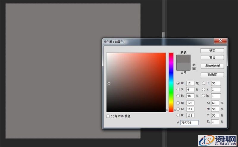Click the 当前 current color swatch
Viewport: 238px width, 147px height.
184,66
